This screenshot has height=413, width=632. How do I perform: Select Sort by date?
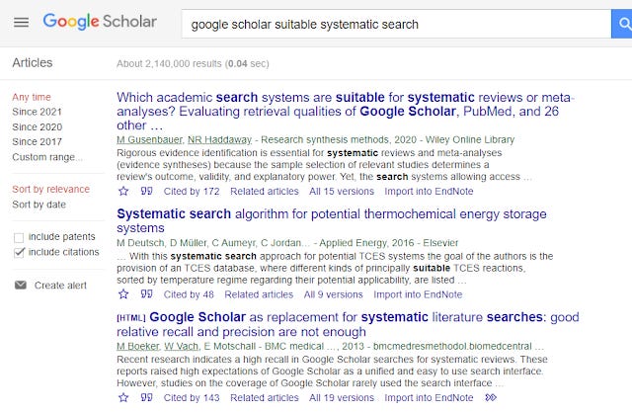pyautogui.click(x=39, y=205)
